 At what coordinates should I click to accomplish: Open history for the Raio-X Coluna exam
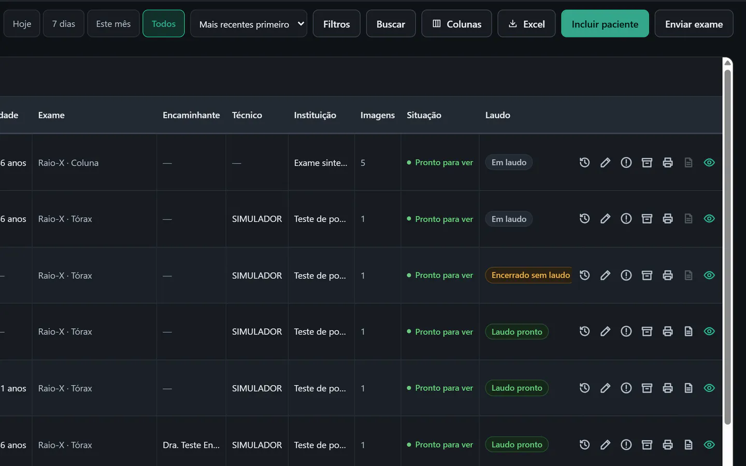[x=584, y=163]
